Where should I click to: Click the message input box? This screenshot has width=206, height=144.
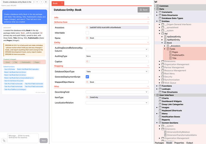[23, 138]
